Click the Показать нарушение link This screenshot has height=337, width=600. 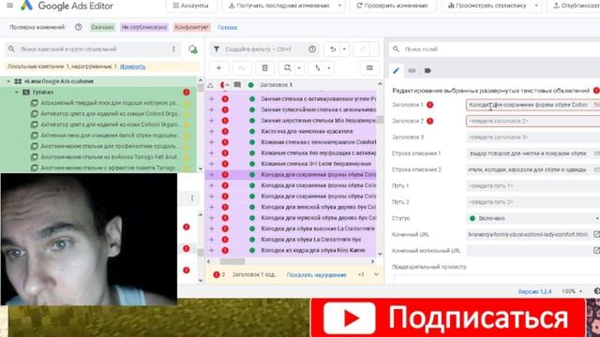coord(317,274)
